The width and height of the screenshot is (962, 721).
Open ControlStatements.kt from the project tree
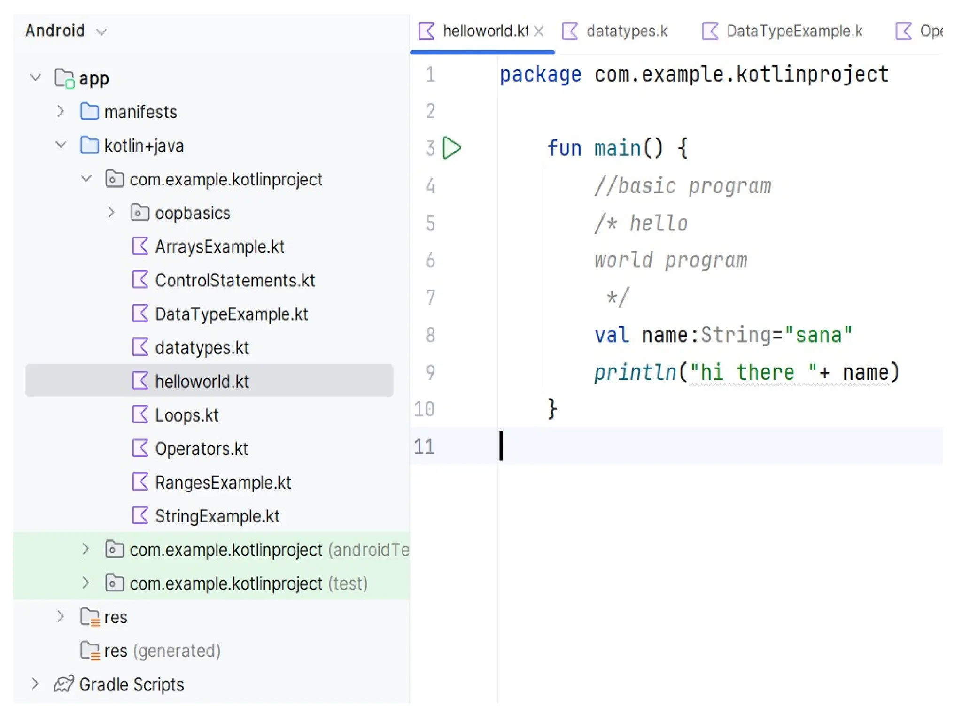pyautogui.click(x=234, y=280)
